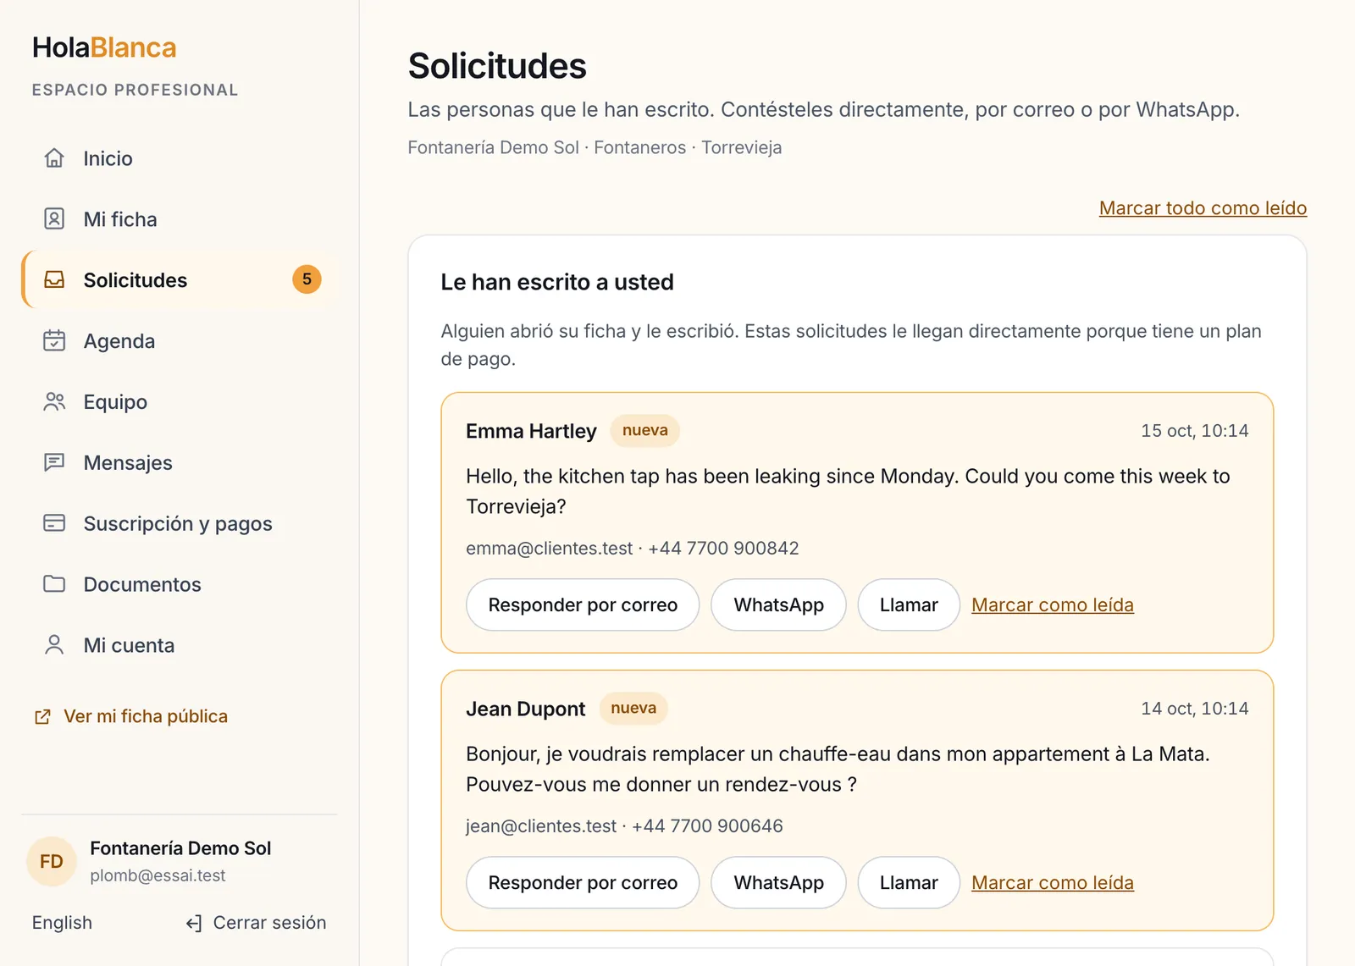Viewport: 1355px width, 966px height.
Task: Click jean@clientes.test contact line
Action: click(624, 825)
